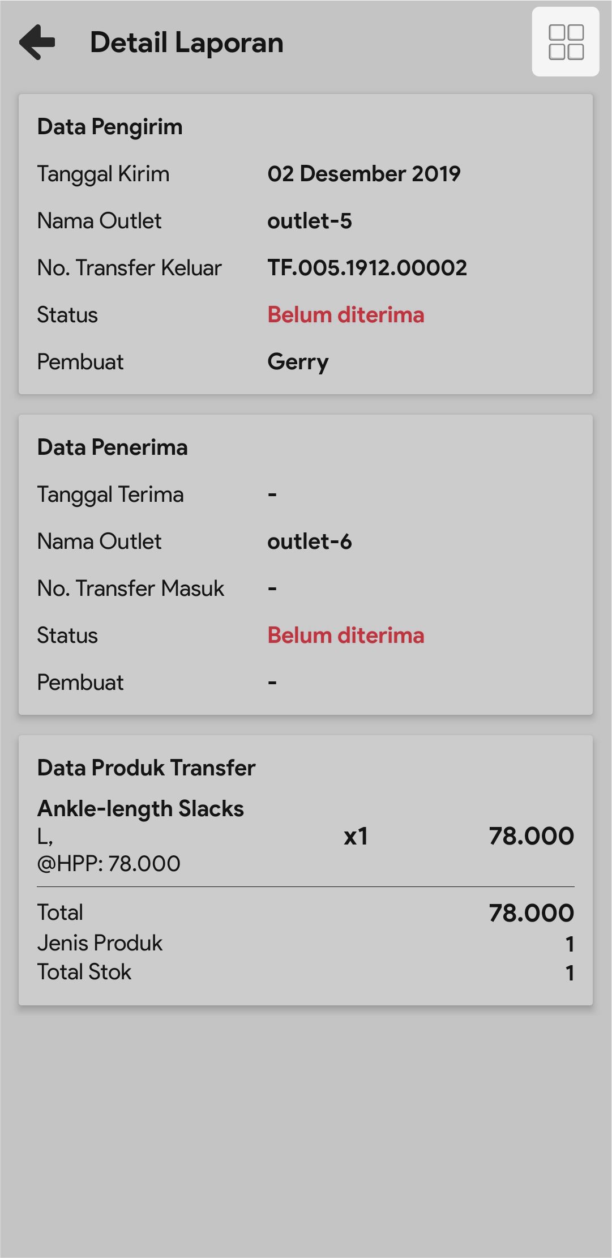
Task: Tap the Jenis Produk row label
Action: 100,943
